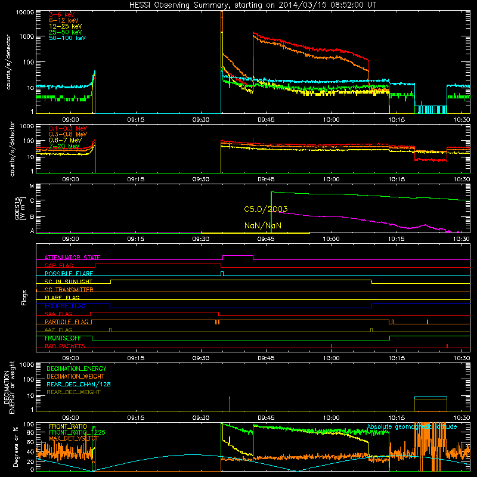Click the top panel 'counts/s/detector' axis label
Viewport: 477px width, 477px height.
8,62
